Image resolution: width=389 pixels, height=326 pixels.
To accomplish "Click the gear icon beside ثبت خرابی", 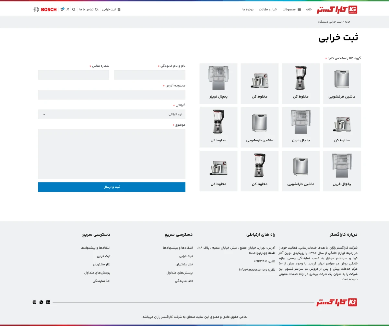I will tap(119, 9).
